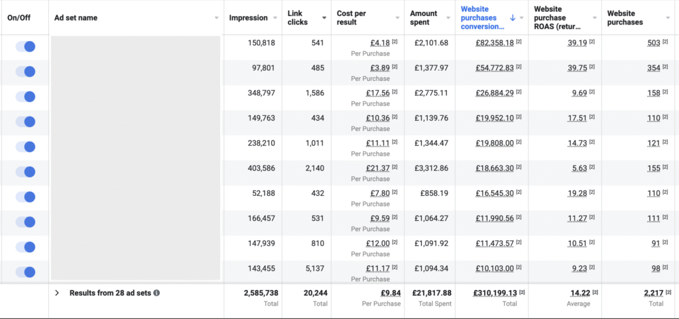The width and height of the screenshot is (679, 319).
Task: Open the Ad set name column dropdown
Action: click(216, 18)
